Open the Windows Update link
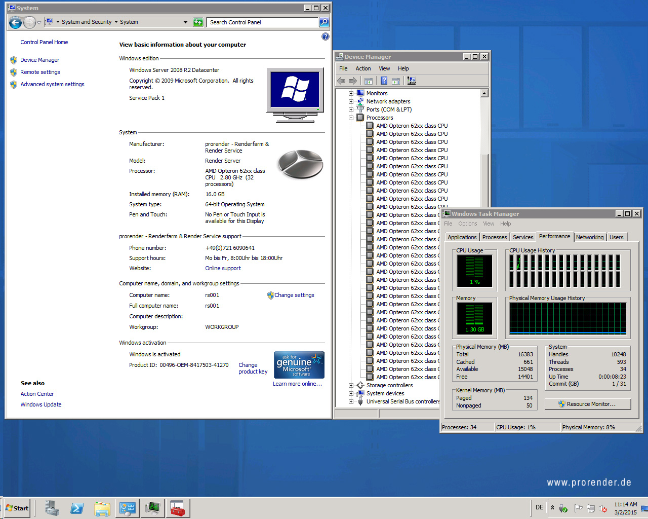The image size is (648, 519). (41, 404)
